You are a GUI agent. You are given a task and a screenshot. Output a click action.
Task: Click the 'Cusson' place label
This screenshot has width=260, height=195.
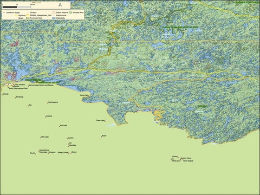[x=70, y=138]
